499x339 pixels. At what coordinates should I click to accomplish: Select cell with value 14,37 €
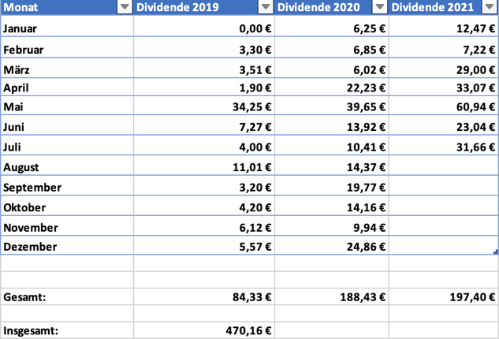tap(332, 166)
